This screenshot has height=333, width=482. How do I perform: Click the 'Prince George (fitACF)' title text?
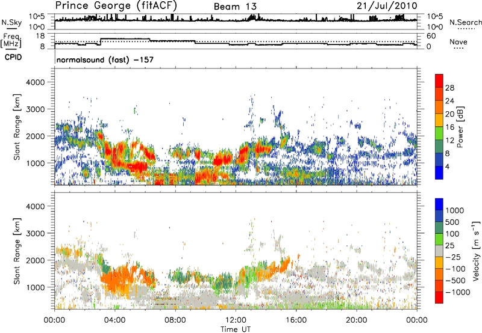[116, 6]
